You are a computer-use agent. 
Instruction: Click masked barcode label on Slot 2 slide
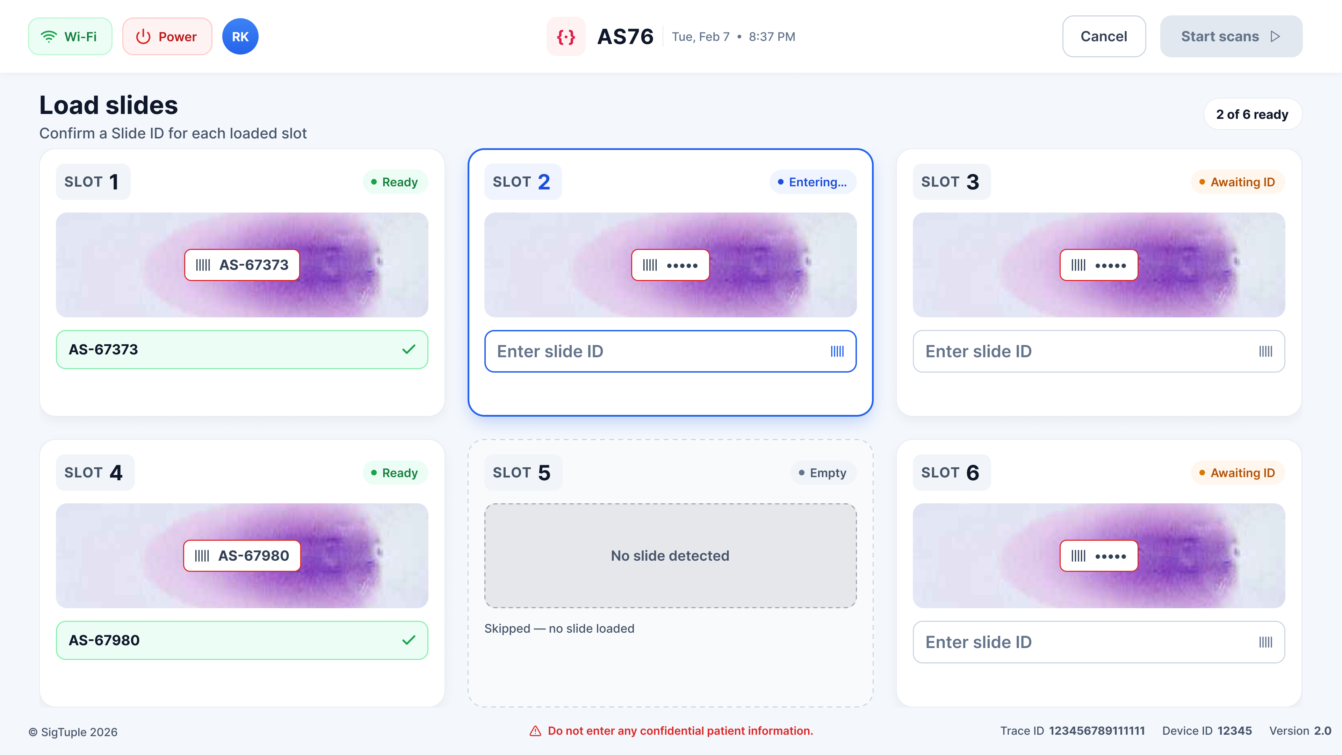coord(671,265)
